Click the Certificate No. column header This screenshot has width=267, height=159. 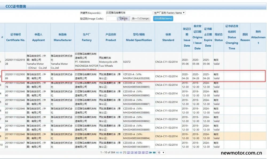coord(16,37)
